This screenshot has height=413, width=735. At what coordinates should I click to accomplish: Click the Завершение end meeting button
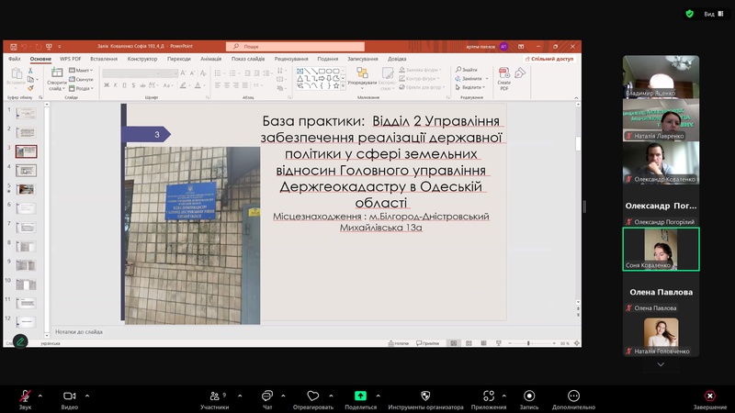pos(709,396)
